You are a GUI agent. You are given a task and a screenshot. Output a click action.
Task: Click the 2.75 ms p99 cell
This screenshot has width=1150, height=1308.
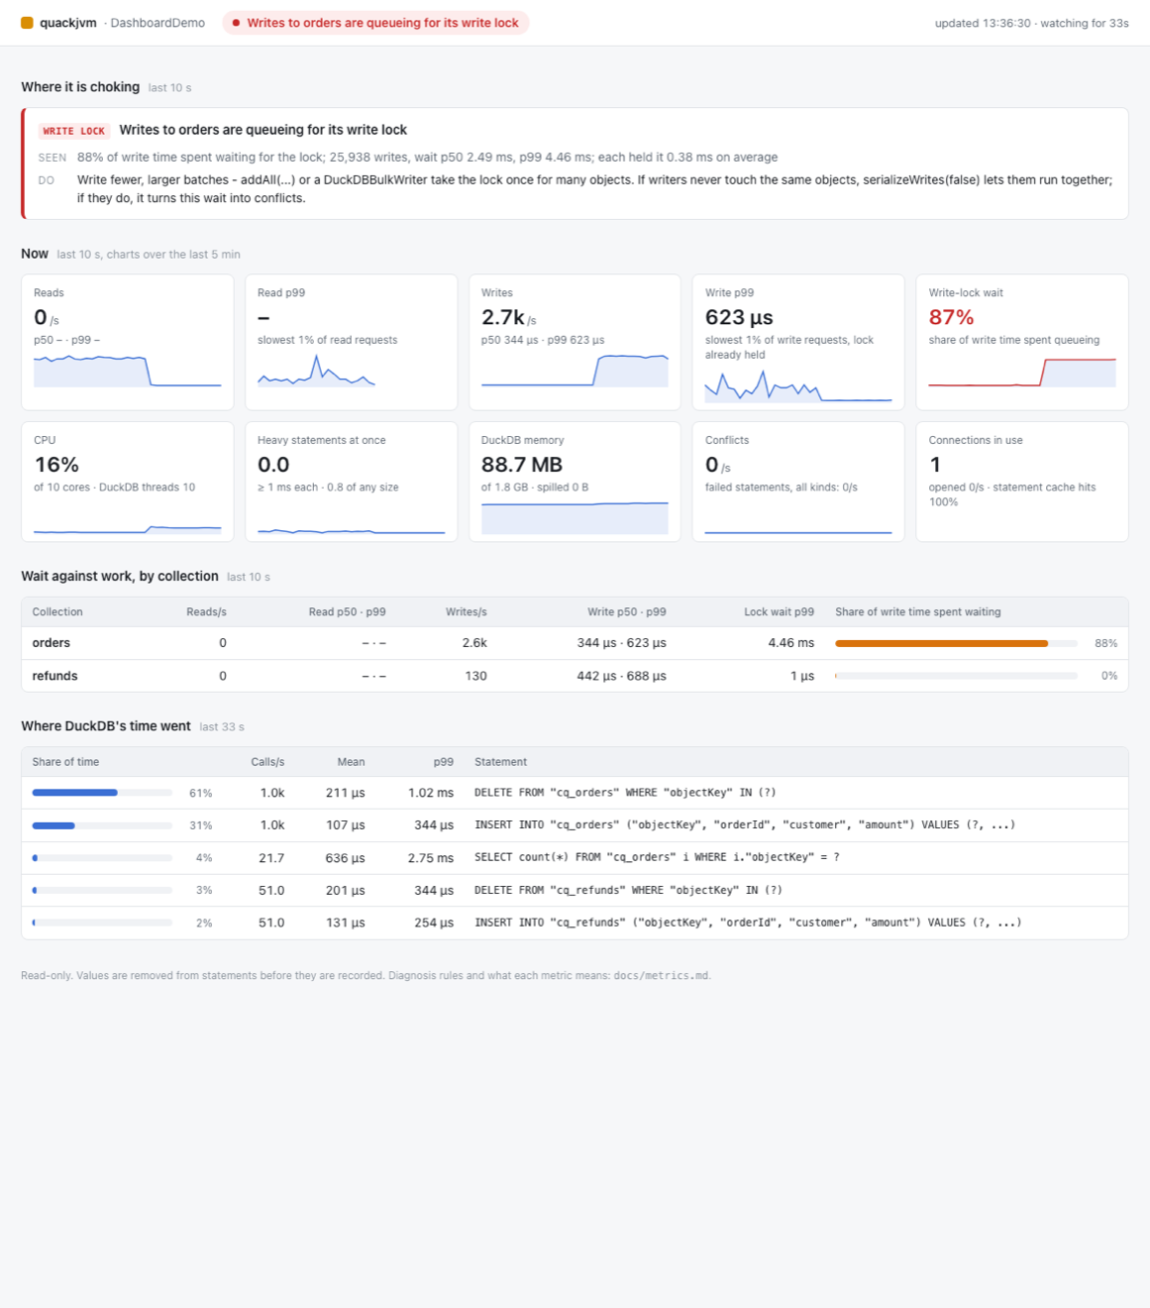tap(431, 858)
